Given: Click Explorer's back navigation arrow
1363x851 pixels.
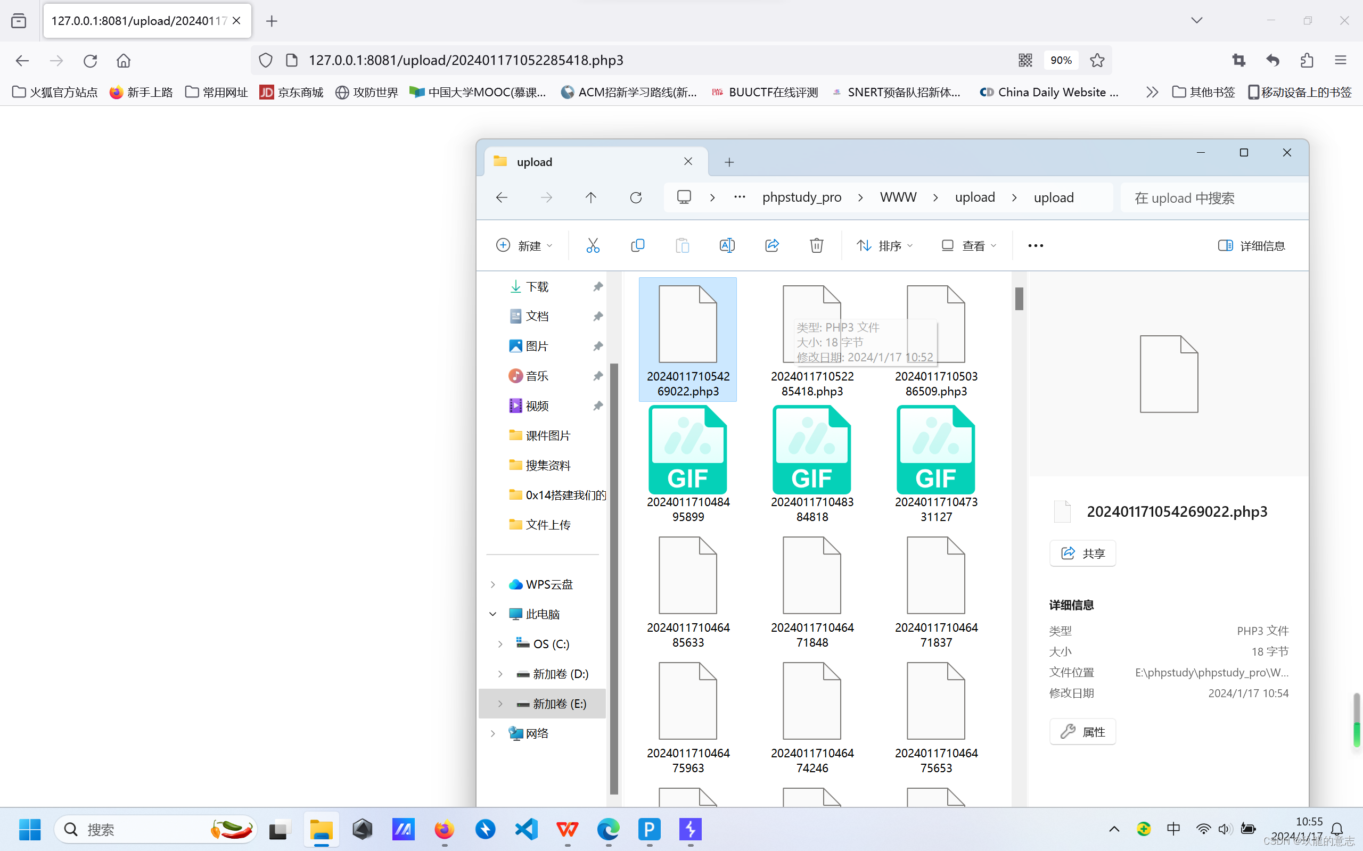Looking at the screenshot, I should (x=502, y=197).
